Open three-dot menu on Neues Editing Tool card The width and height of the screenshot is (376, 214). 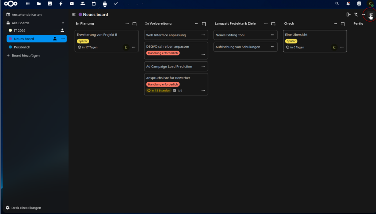click(x=272, y=35)
